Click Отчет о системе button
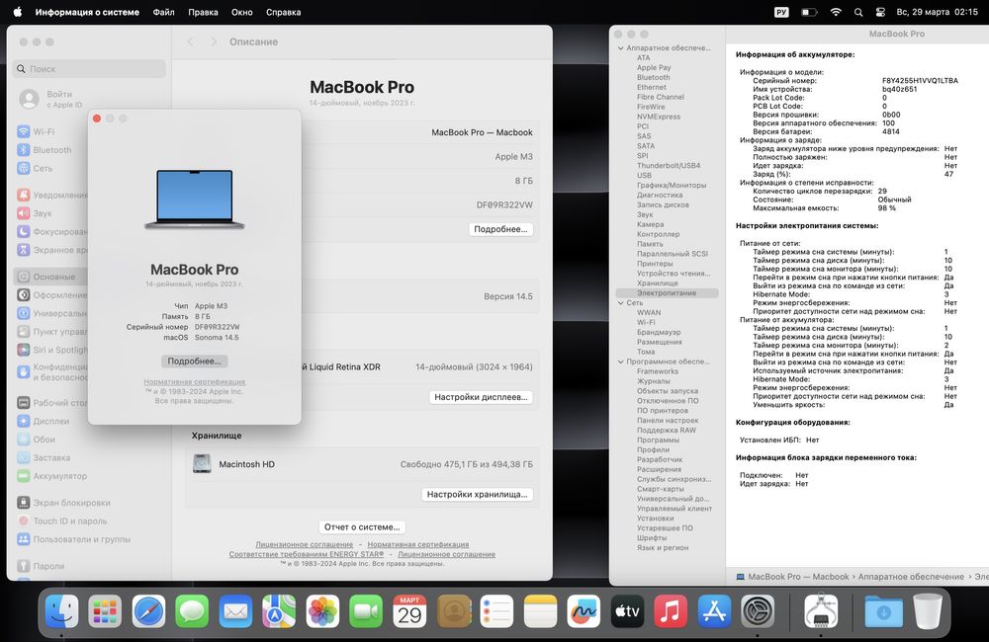This screenshot has width=989, height=642. point(362,526)
